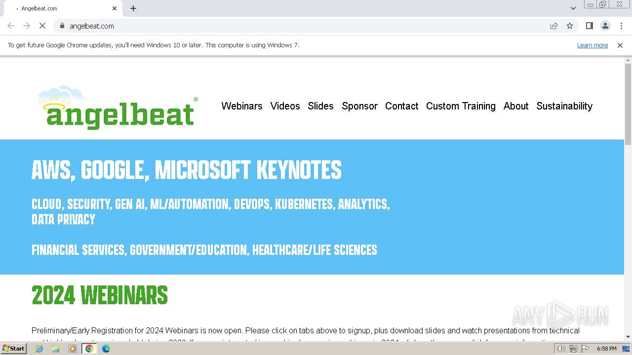Open Chrome side panel
This screenshot has height=355, width=632.
coord(590,26)
